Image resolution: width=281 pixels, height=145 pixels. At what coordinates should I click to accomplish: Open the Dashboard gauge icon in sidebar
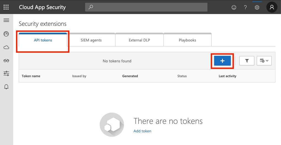pos(6,34)
